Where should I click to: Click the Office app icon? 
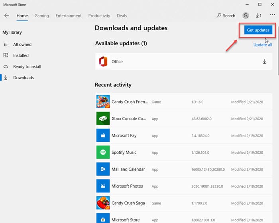click(x=103, y=62)
